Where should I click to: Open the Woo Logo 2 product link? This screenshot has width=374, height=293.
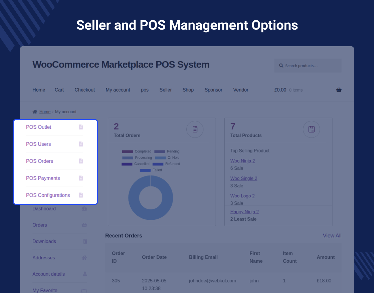tap(242, 196)
